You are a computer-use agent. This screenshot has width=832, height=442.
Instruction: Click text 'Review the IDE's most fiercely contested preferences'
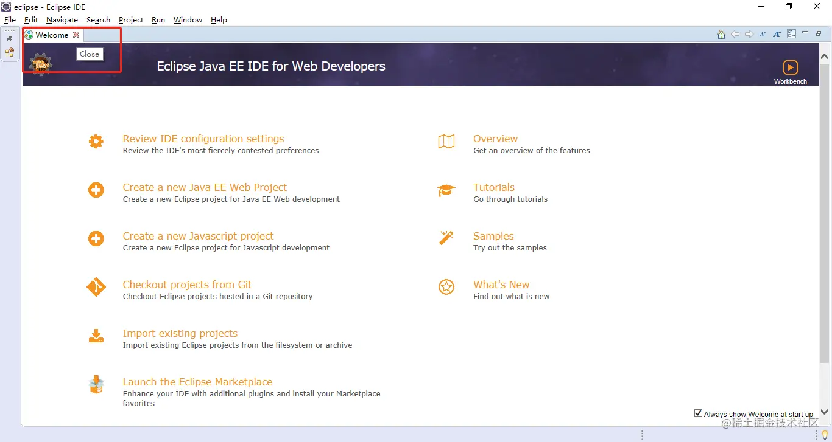point(220,150)
